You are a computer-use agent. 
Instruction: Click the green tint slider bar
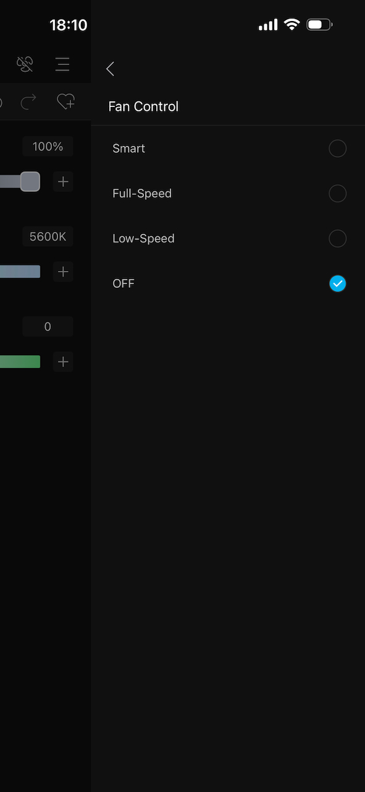[x=19, y=361]
